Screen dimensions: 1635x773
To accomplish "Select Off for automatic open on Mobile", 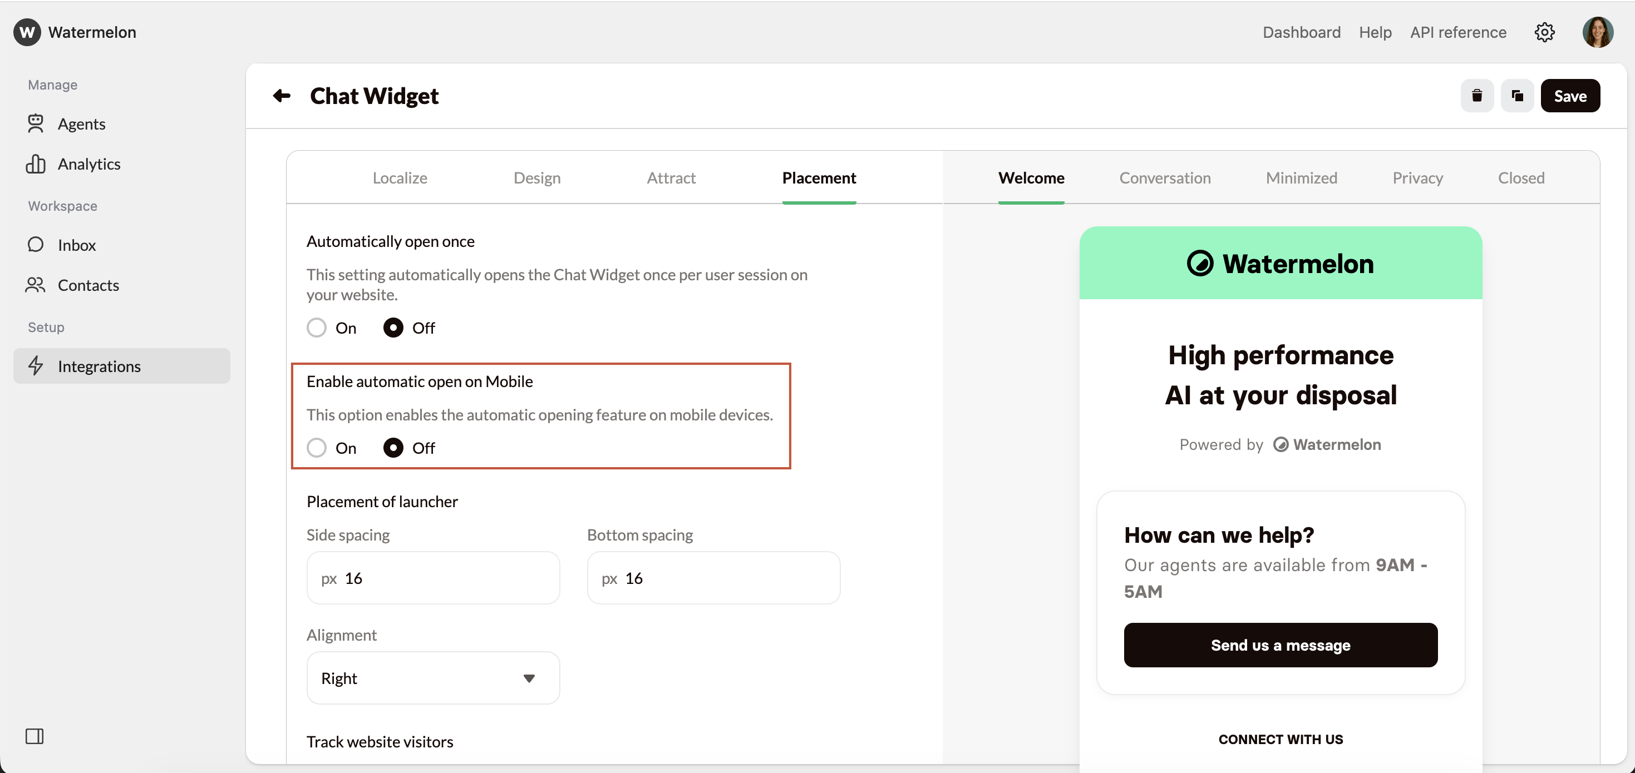I will pyautogui.click(x=393, y=448).
